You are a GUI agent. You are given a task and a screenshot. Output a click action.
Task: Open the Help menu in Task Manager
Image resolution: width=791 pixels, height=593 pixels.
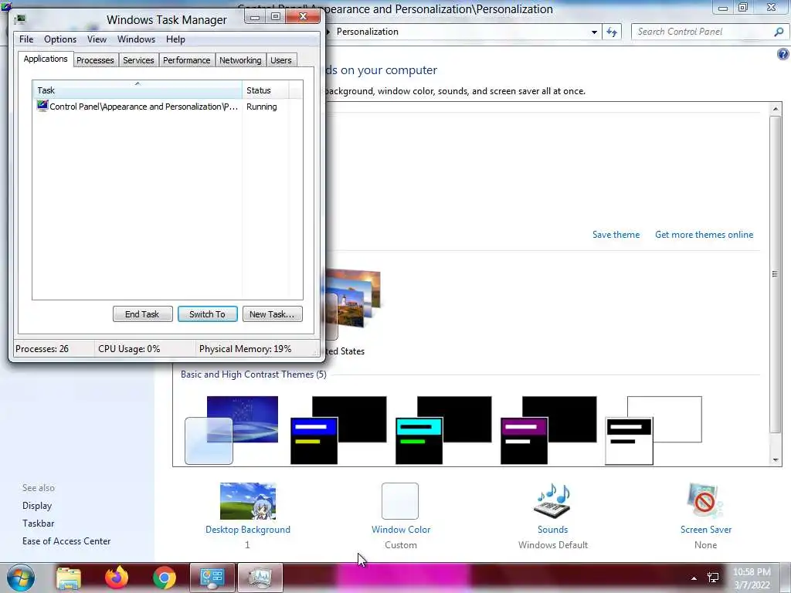[175, 39]
